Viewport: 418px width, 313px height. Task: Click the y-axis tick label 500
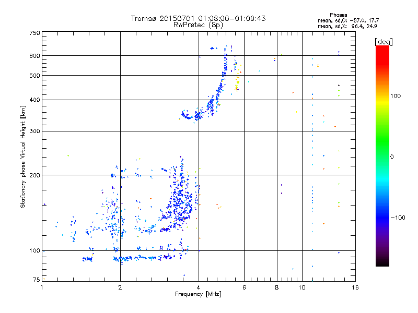click(x=34, y=76)
